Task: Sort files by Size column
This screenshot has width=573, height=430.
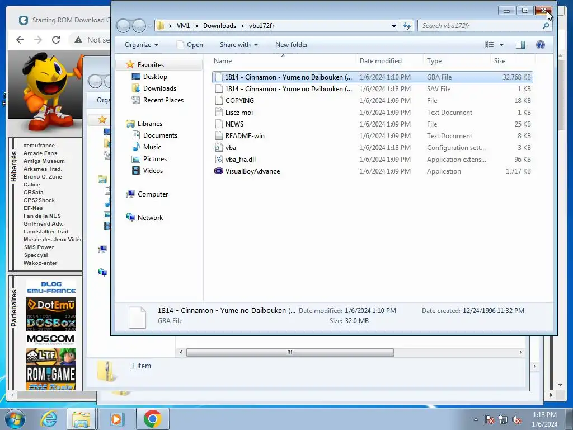Action: [513, 61]
